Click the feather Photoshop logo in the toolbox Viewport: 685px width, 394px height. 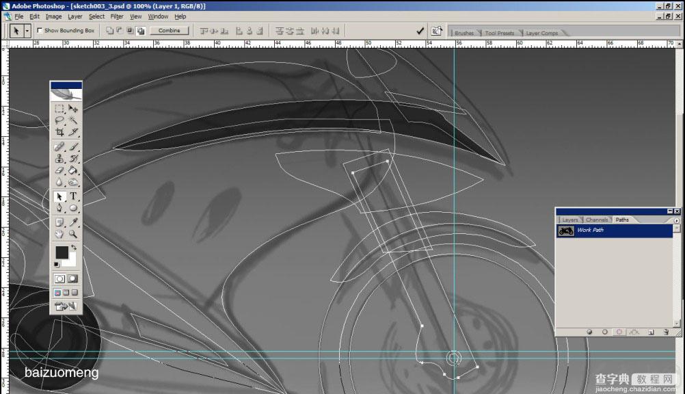coord(66,94)
